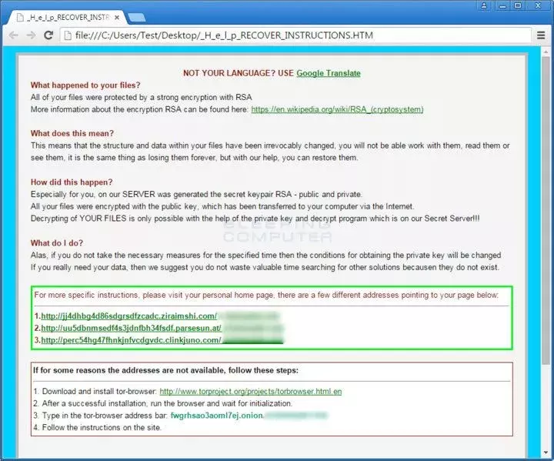Click the page file icon in address bar

[x=68, y=35]
